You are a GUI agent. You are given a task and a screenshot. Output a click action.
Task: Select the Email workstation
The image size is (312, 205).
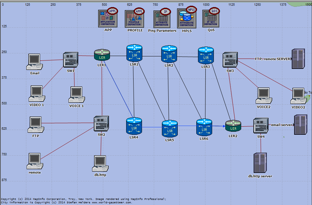click(34, 62)
